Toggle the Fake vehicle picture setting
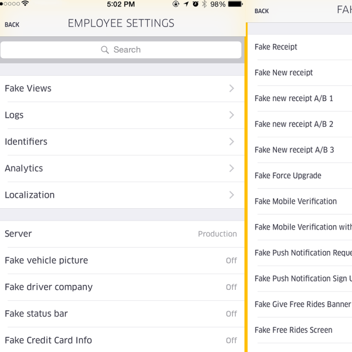The image size is (352, 352). point(231,260)
